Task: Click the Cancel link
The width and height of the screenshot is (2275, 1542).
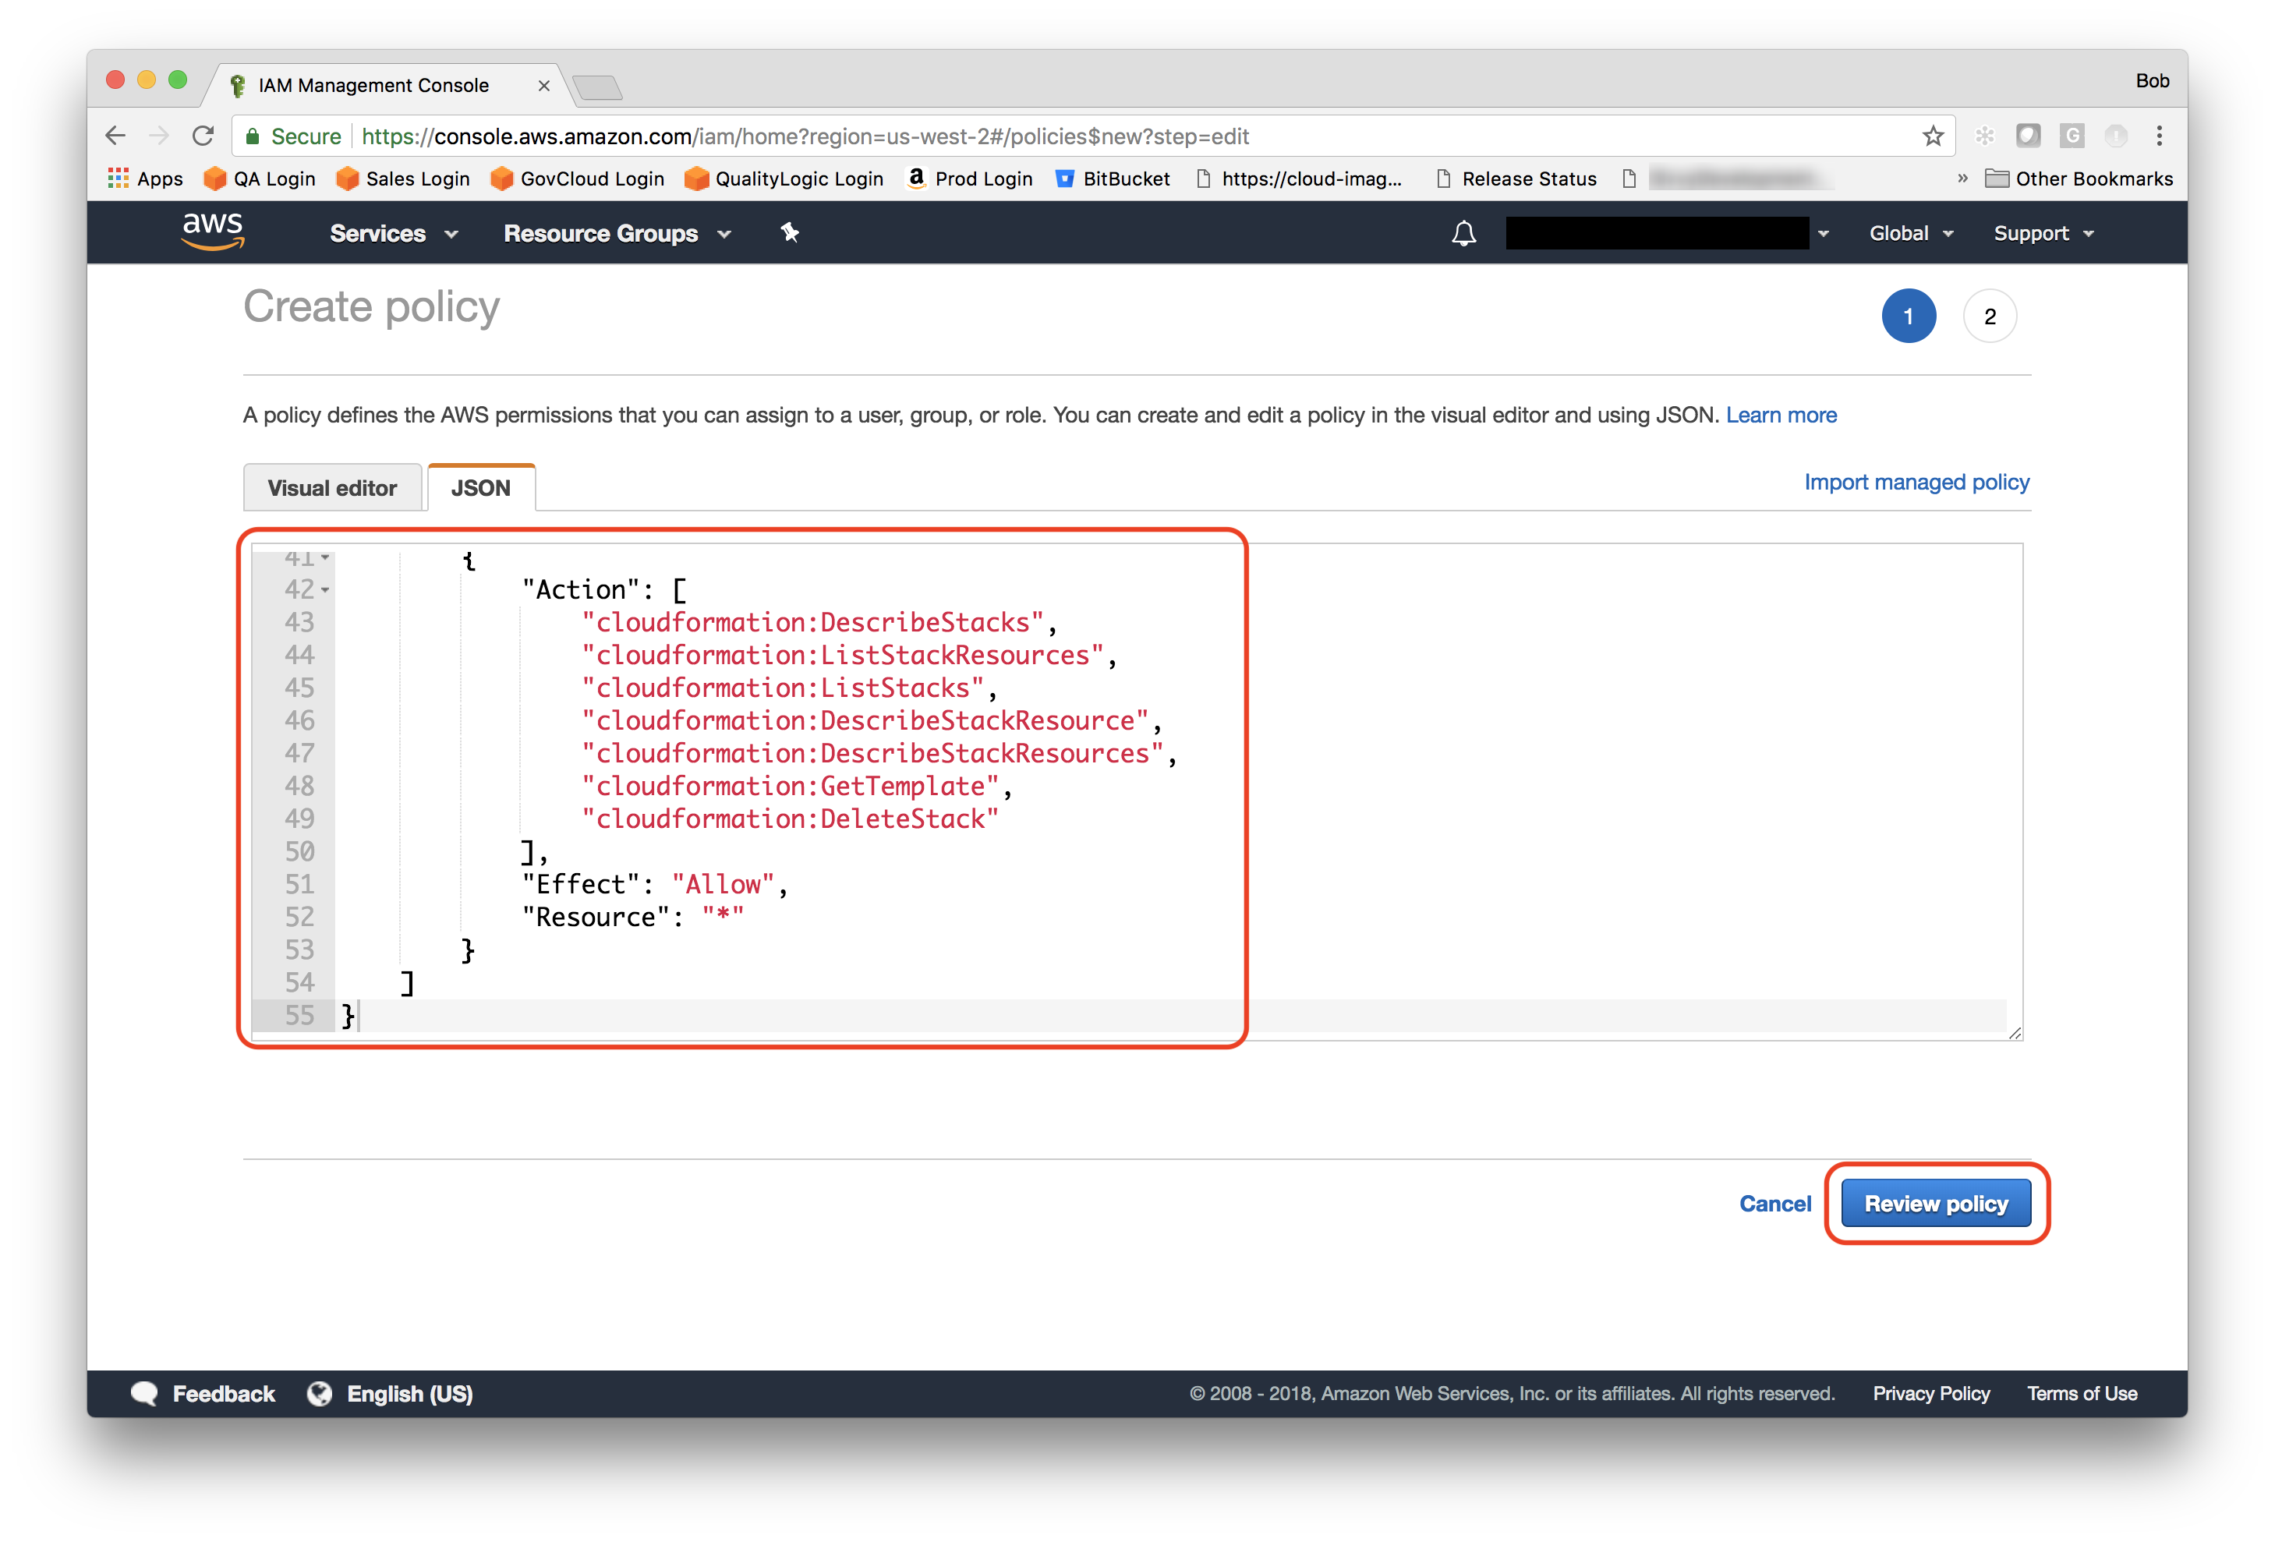Action: pos(1774,1203)
